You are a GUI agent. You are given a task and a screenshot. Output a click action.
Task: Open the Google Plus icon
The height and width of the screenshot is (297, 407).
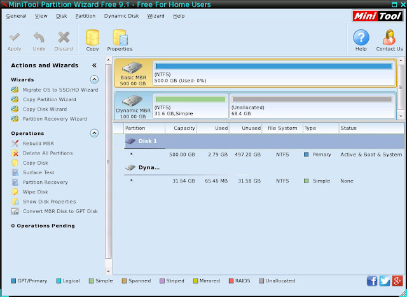point(397,281)
